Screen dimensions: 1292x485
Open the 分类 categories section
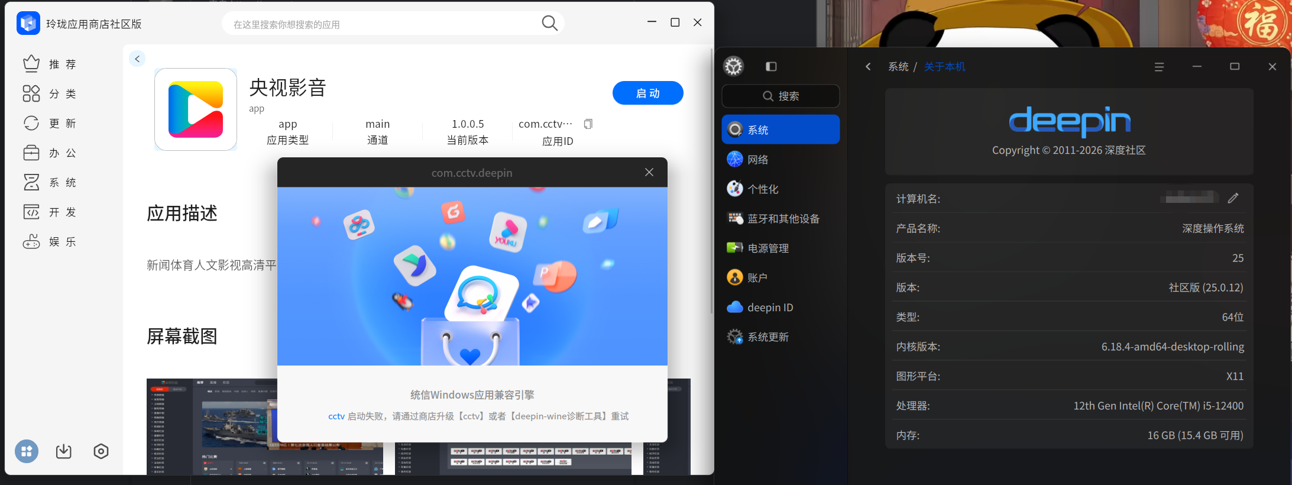point(51,93)
